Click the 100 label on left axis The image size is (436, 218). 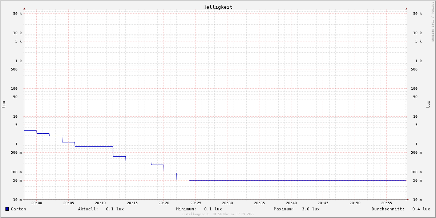[x=14, y=89]
